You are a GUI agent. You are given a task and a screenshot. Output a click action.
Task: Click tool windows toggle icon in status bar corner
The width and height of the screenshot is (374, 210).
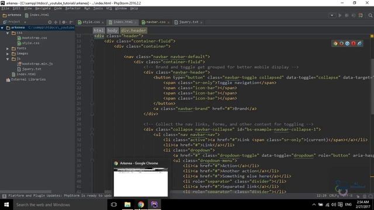tap(4, 196)
